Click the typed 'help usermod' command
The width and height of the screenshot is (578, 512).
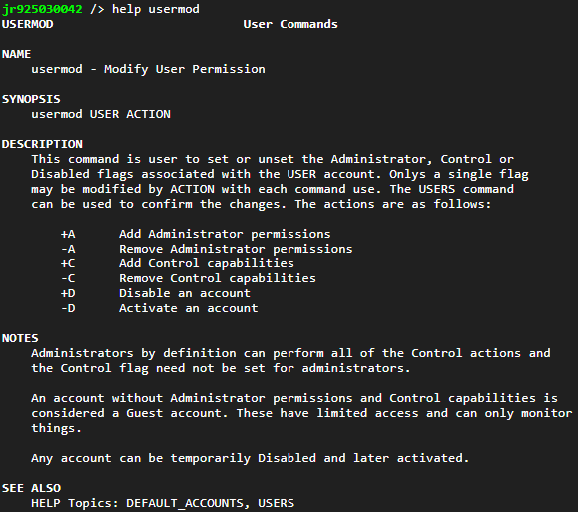coord(155,9)
